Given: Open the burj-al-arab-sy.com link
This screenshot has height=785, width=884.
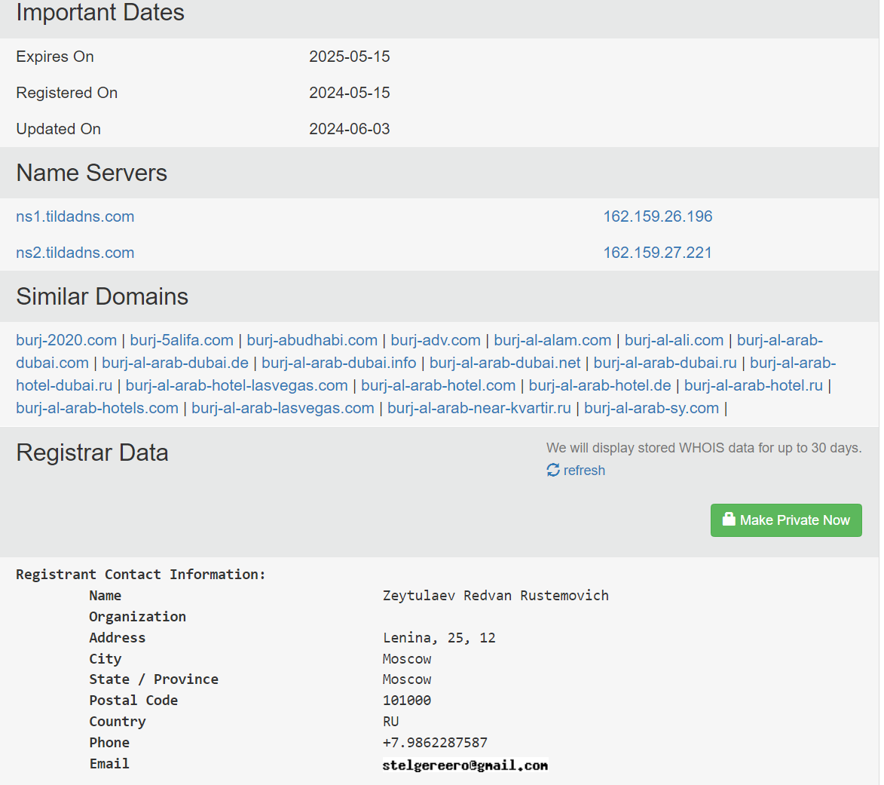Looking at the screenshot, I should click(651, 408).
